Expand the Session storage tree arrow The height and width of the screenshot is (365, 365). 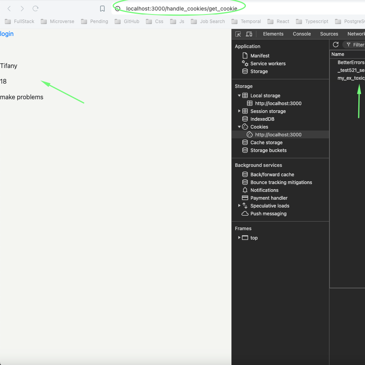[239, 111]
